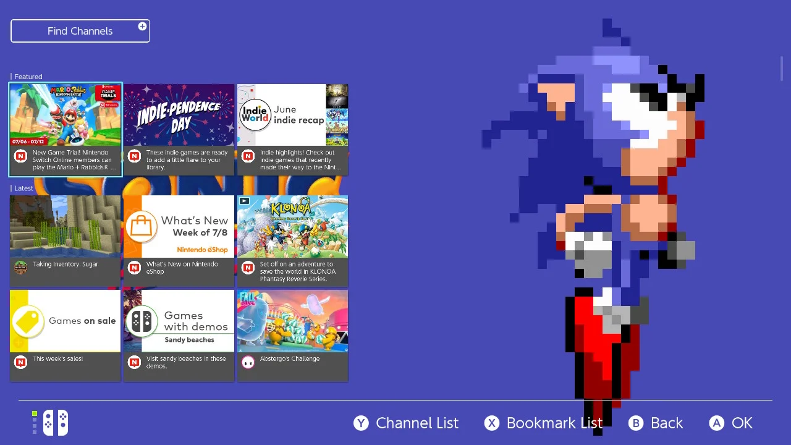Click Minecraft channel icon beside Taking Inventory
The image size is (791, 445).
coord(20,267)
